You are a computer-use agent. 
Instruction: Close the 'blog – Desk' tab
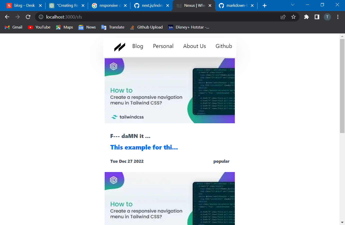pyautogui.click(x=40, y=5)
